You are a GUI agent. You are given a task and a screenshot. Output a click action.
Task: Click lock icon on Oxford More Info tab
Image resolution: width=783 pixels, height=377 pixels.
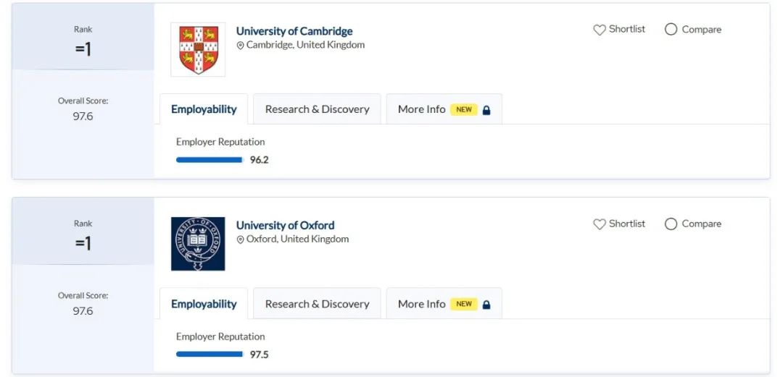486,305
